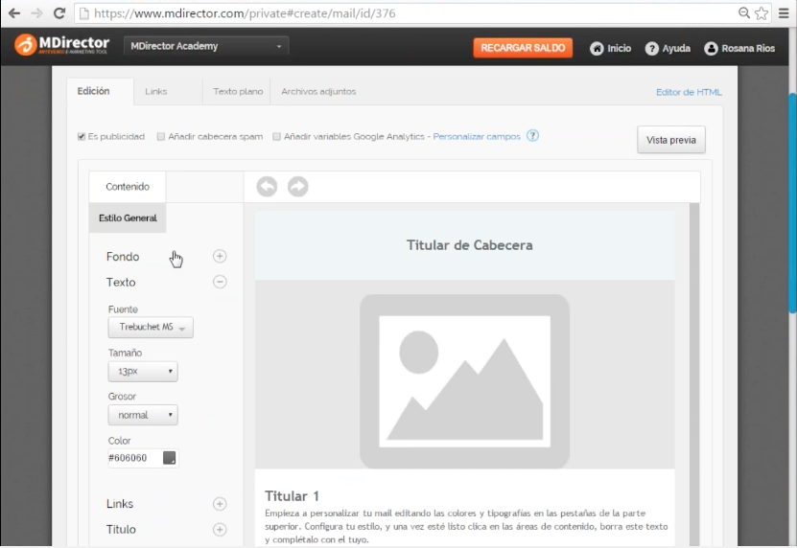This screenshot has height=548, width=797.
Task: Click the help icon next to Personalizar campos
Action: tap(532, 136)
